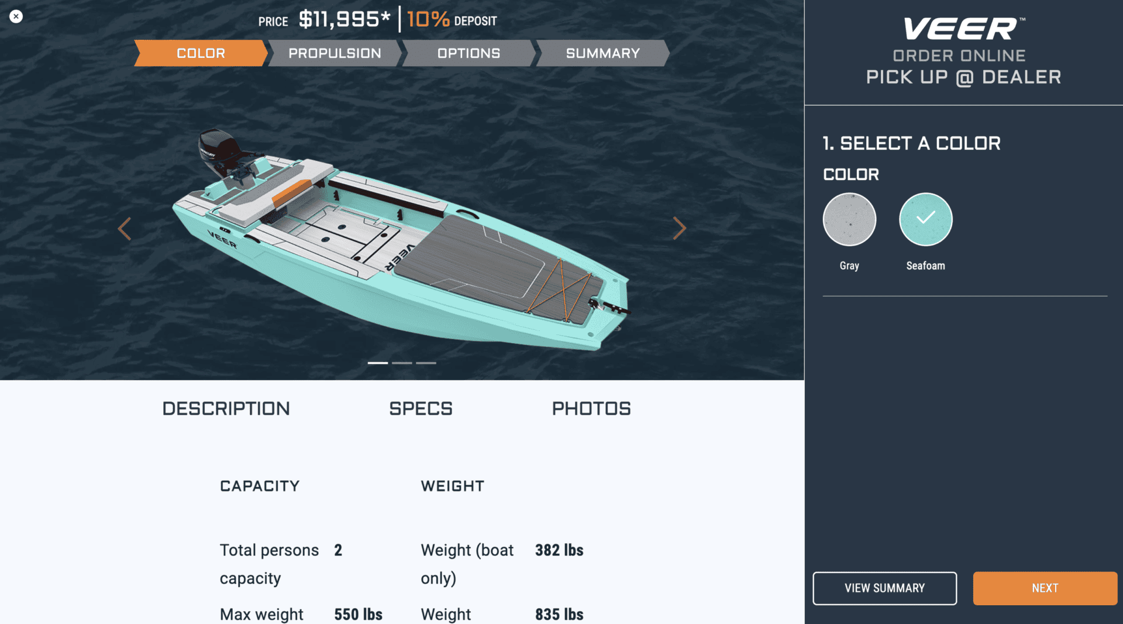Switch to the Options step tab

[x=469, y=53]
